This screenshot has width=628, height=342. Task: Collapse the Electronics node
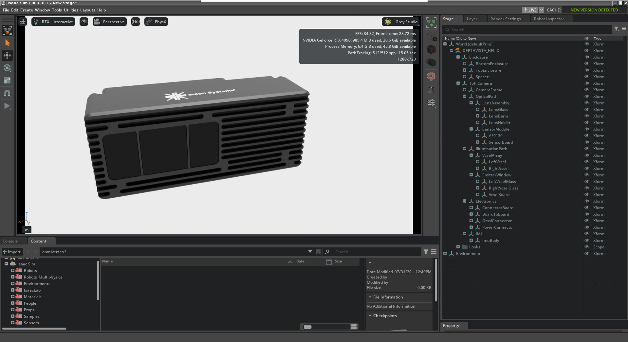[x=465, y=201]
